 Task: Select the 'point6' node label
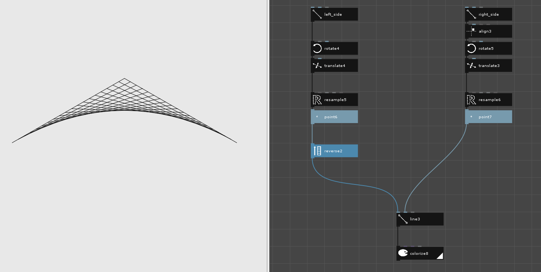[x=331, y=117]
